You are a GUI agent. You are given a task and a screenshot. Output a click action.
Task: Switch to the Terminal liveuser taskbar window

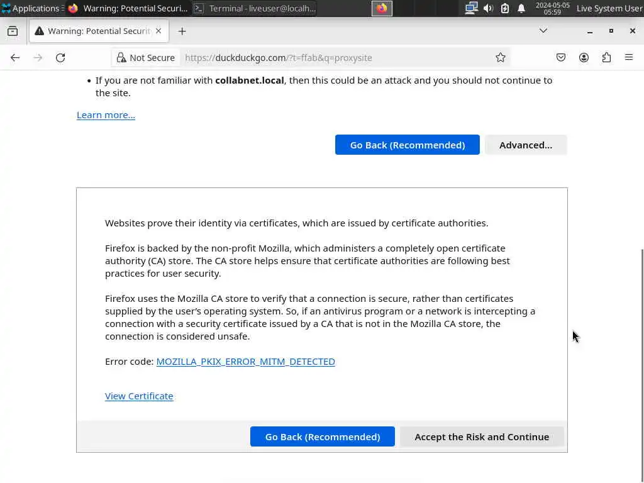click(x=255, y=8)
